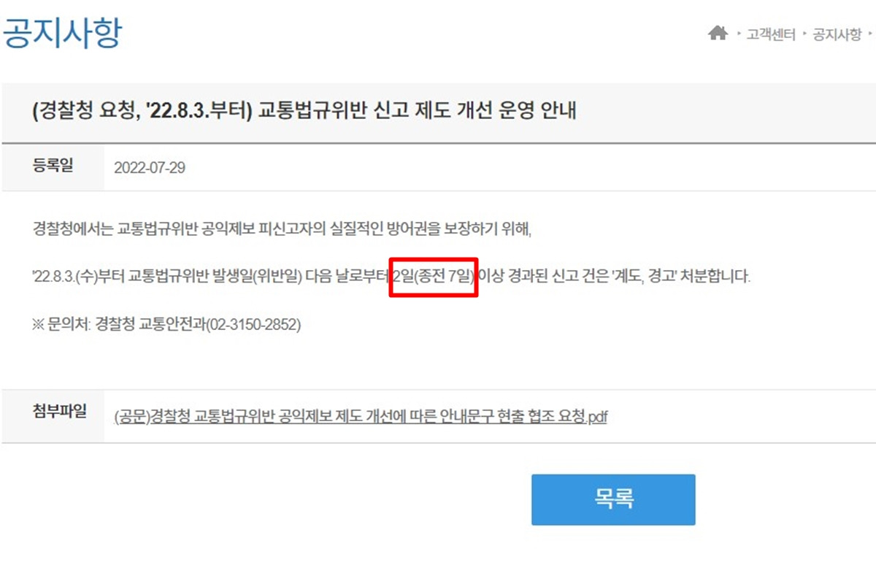Click the registration date 2022-07-29

click(x=150, y=167)
